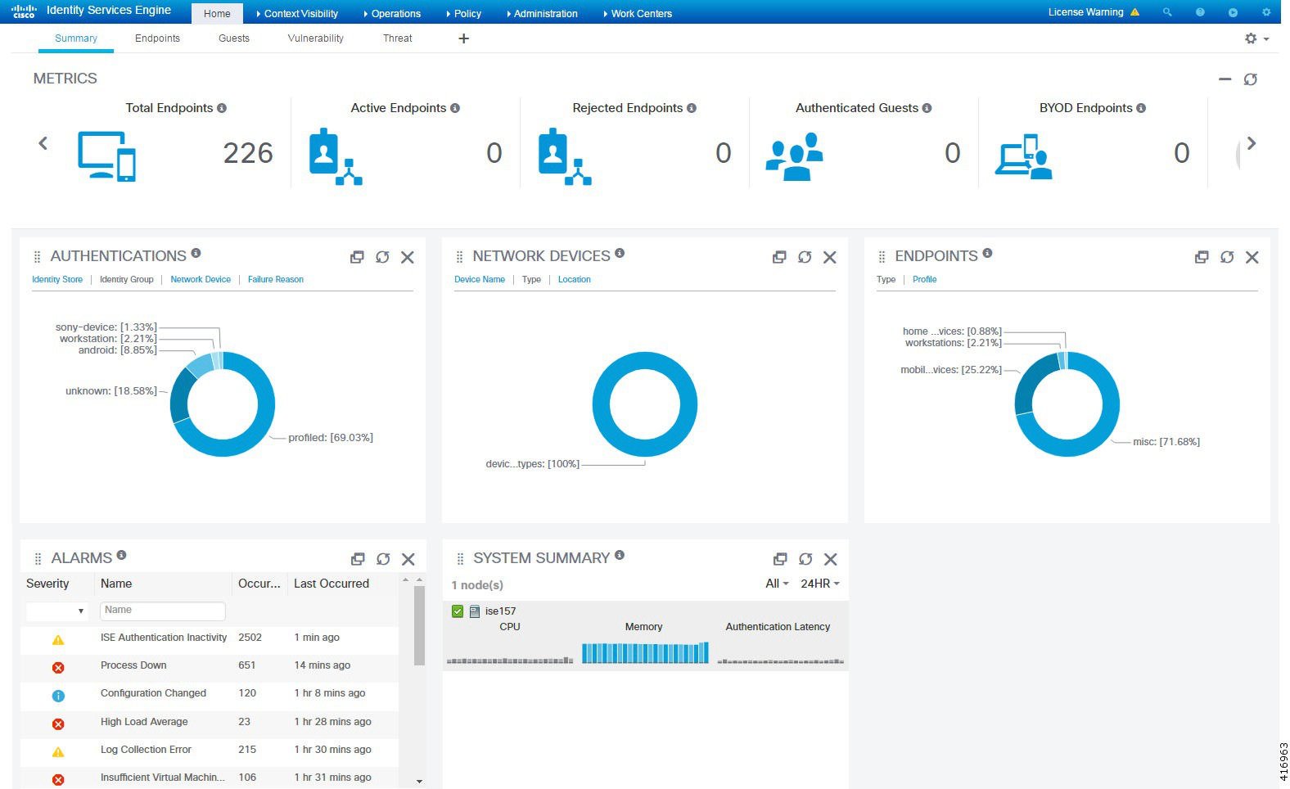The image size is (1290, 789).
Task: Open the dashboard settings gear dropdown
Action: tap(1256, 38)
